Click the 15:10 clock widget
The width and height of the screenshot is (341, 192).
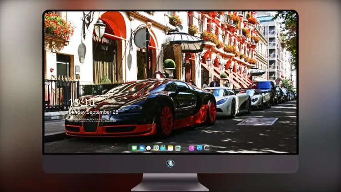(82, 102)
